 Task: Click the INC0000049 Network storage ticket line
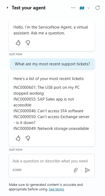click(x=51, y=129)
